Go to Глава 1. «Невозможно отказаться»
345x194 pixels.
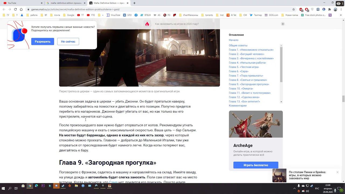[x=251, y=50]
